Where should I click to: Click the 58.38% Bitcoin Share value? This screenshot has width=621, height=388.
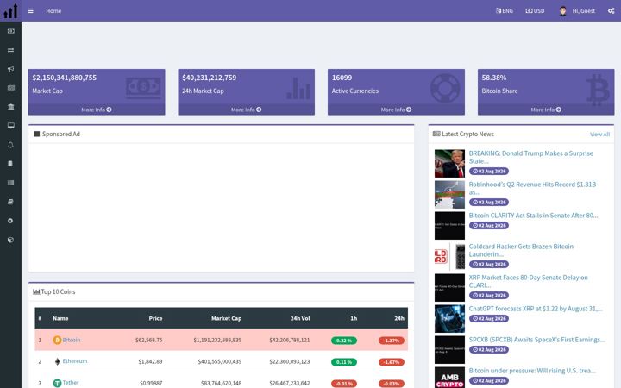point(494,78)
